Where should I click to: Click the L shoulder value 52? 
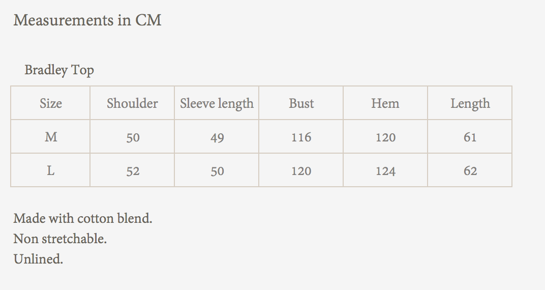pyautogui.click(x=133, y=171)
